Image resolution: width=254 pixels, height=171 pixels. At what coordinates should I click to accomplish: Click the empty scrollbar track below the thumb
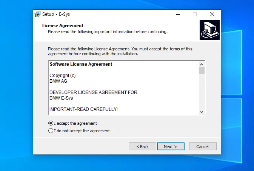[202, 91]
